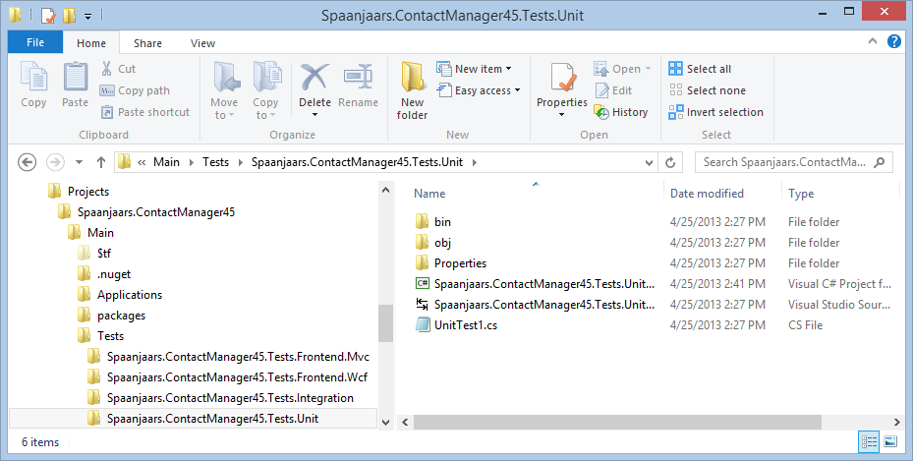Screen dimensions: 913x461
Task: Click Select all in the ribbon
Action: click(x=700, y=69)
